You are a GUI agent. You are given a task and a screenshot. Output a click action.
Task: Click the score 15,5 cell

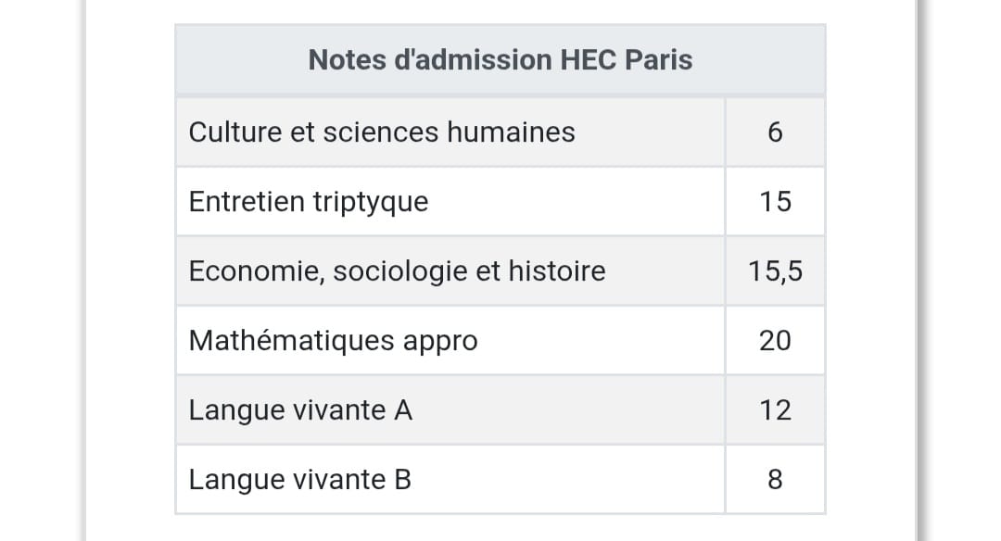775,271
